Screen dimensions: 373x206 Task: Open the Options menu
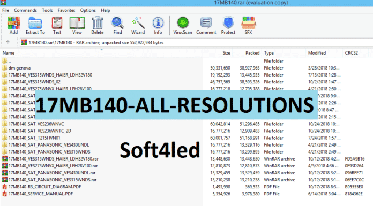[x=88, y=10]
